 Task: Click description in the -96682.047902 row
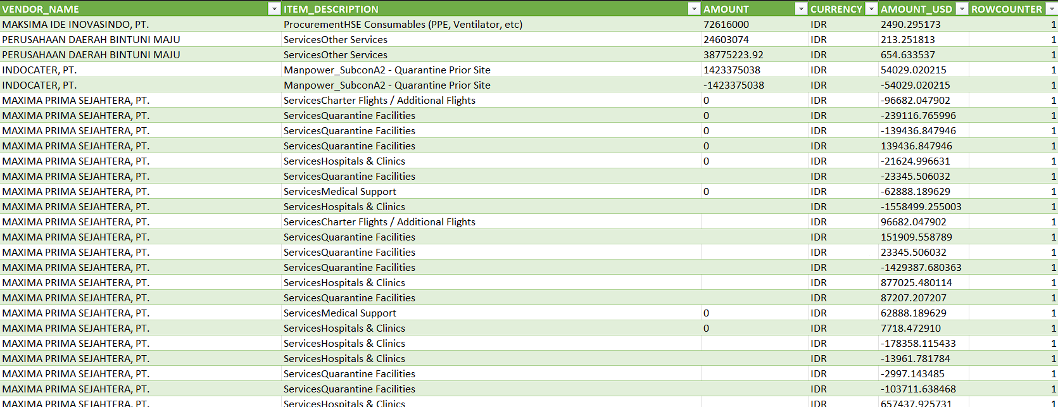click(x=491, y=100)
